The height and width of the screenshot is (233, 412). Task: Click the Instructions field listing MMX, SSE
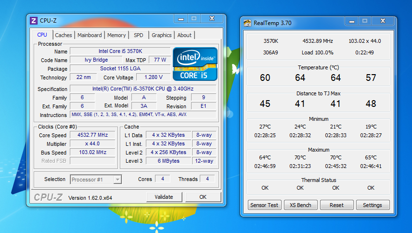coord(143,115)
